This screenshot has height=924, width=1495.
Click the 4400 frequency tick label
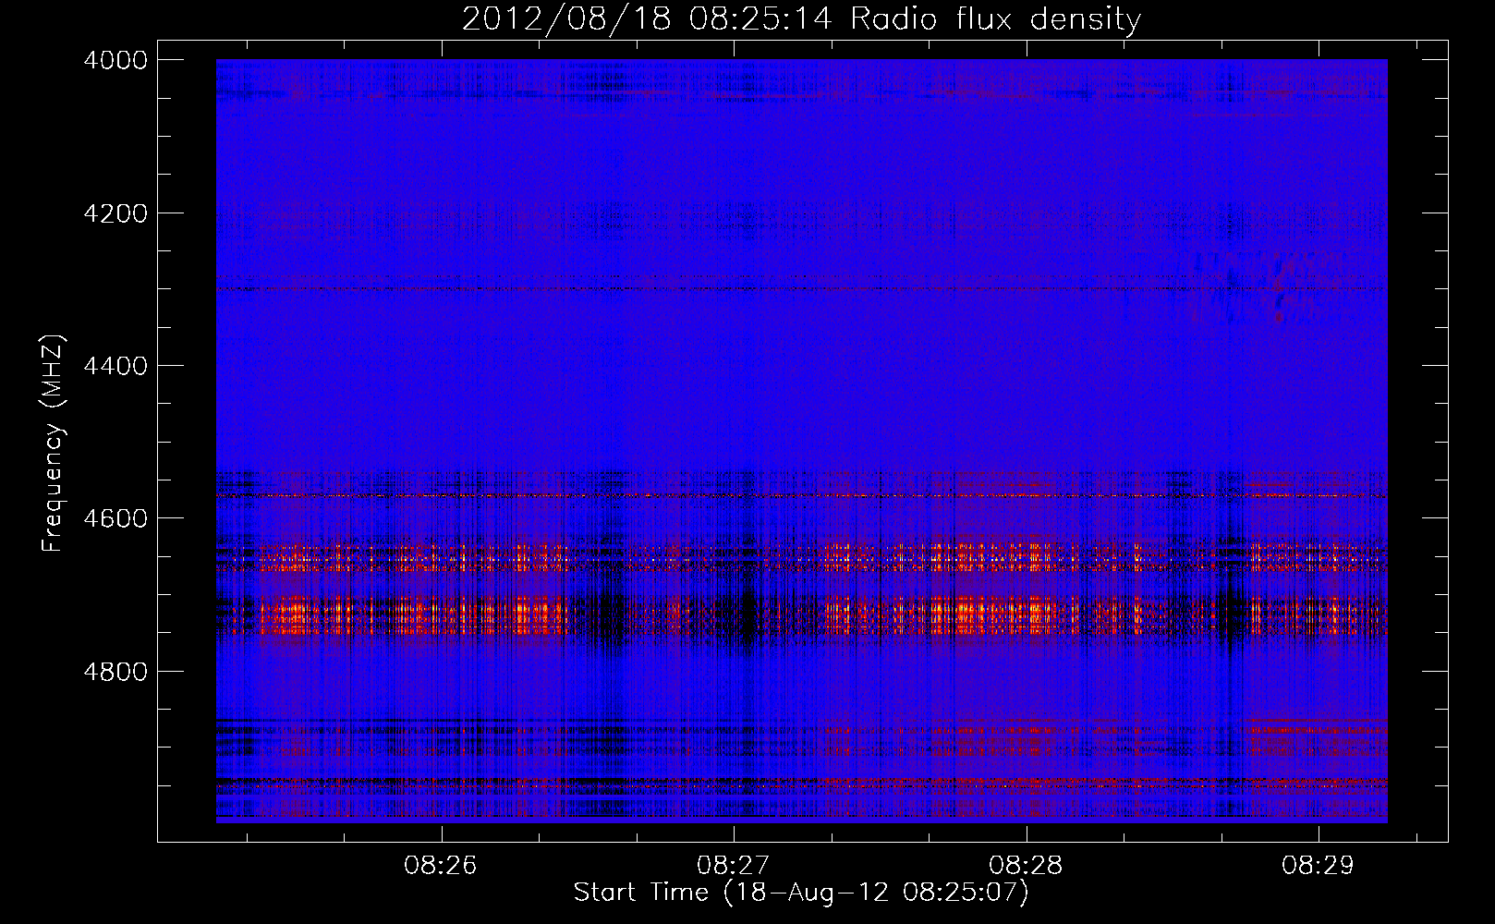115,366
